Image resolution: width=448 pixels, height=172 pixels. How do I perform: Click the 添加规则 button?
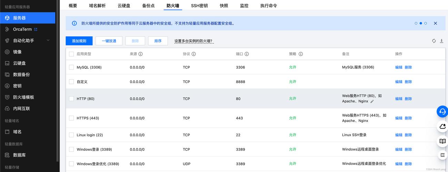[79, 41]
